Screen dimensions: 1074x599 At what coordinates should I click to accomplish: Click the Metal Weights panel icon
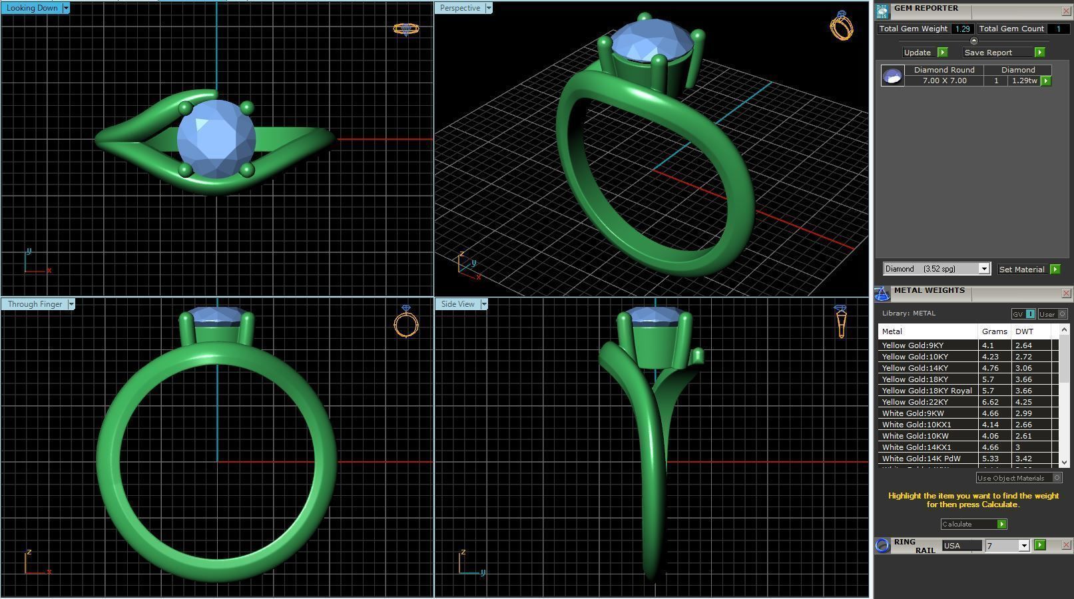tap(882, 294)
